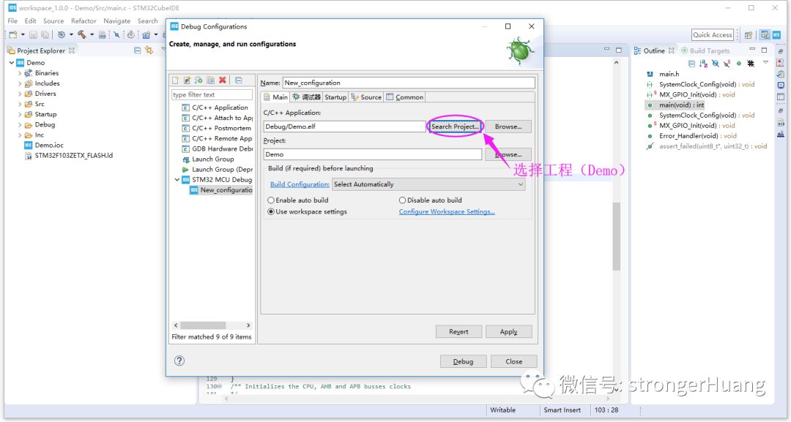The image size is (791, 422).
Task: Toggle Hide Fields icon in Outline
Action: [715, 64]
